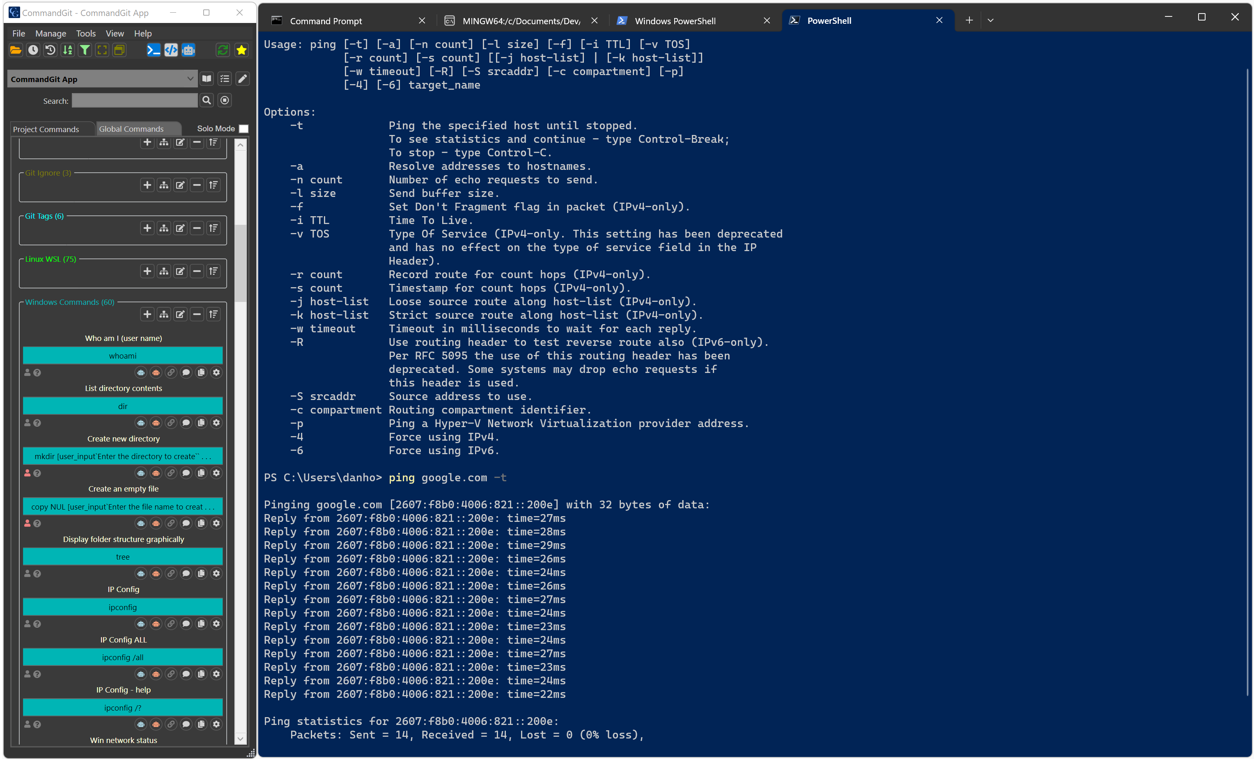
Task: Run the ipconfig command button
Action: [x=123, y=607]
